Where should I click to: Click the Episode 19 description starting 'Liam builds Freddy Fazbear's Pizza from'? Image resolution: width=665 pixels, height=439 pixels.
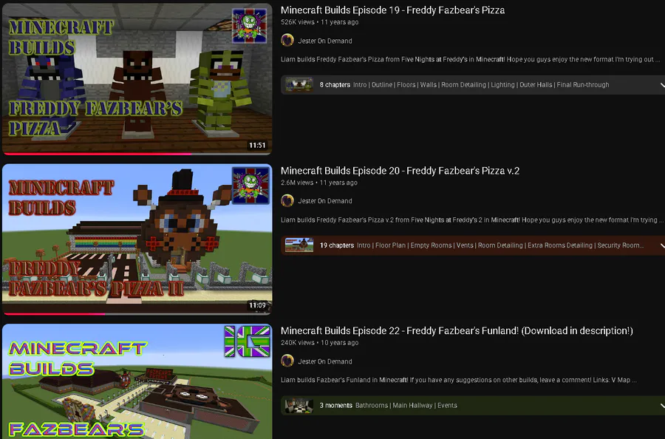click(471, 59)
